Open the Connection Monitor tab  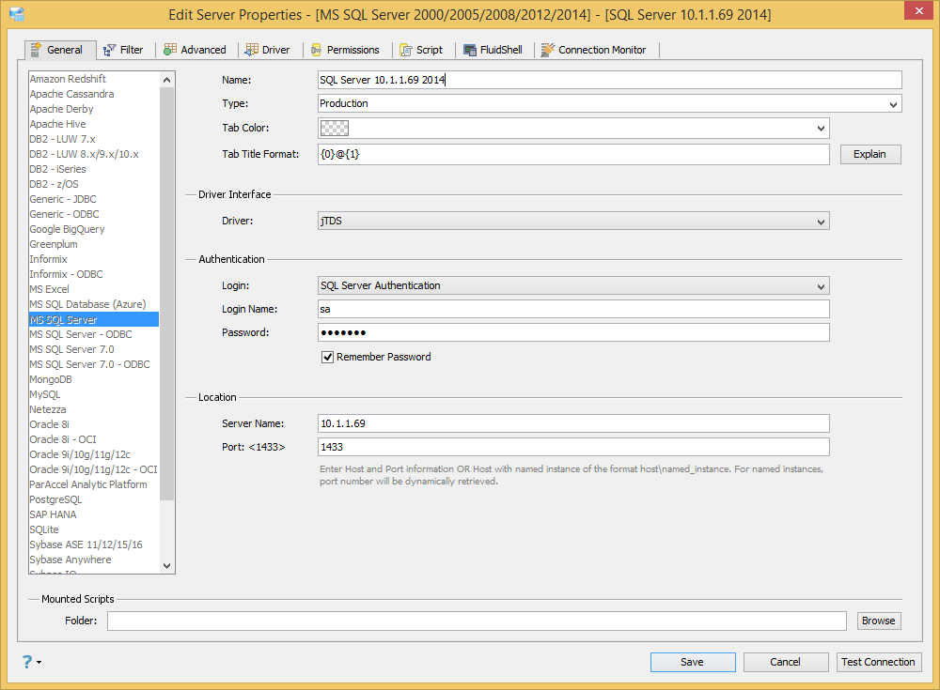click(595, 50)
